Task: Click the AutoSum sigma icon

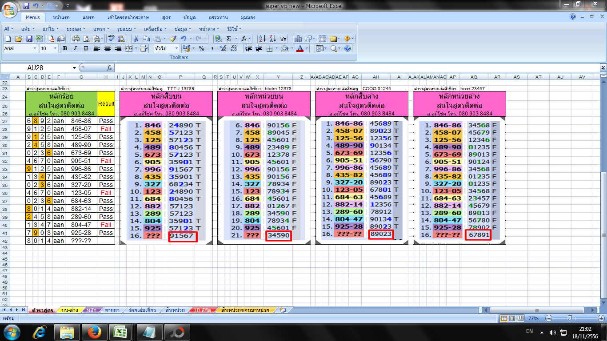Action: click(x=229, y=39)
